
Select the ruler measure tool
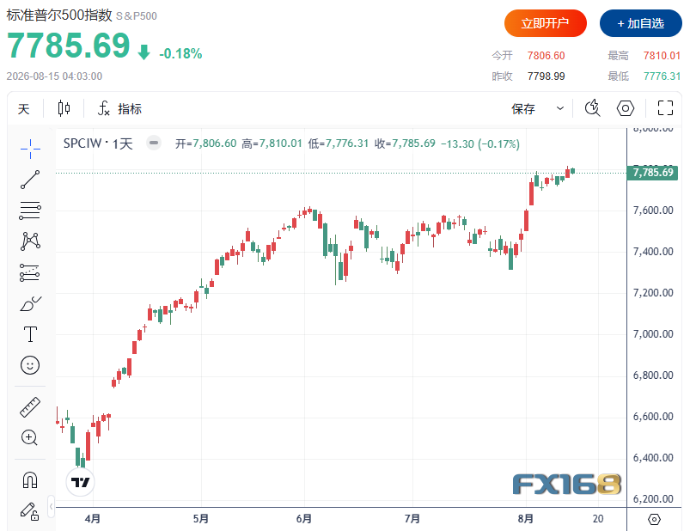point(30,407)
